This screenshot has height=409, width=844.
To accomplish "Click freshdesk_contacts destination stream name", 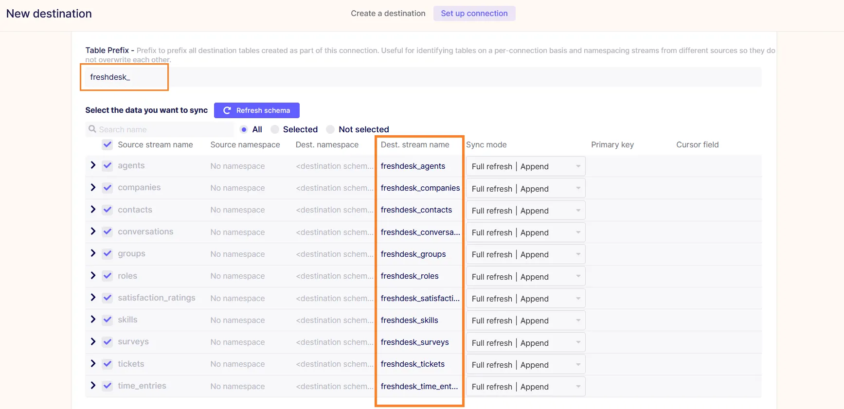I will (x=416, y=210).
